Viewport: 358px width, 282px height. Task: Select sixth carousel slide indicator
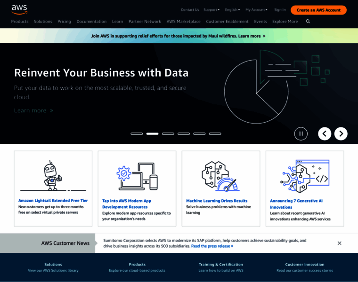point(215,133)
